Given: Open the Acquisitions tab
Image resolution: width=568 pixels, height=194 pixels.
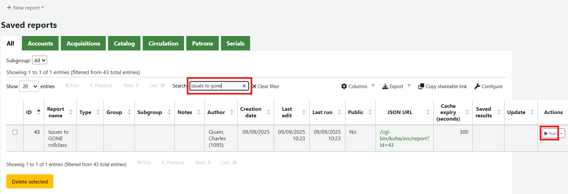Looking at the screenshot, I should click(83, 43).
